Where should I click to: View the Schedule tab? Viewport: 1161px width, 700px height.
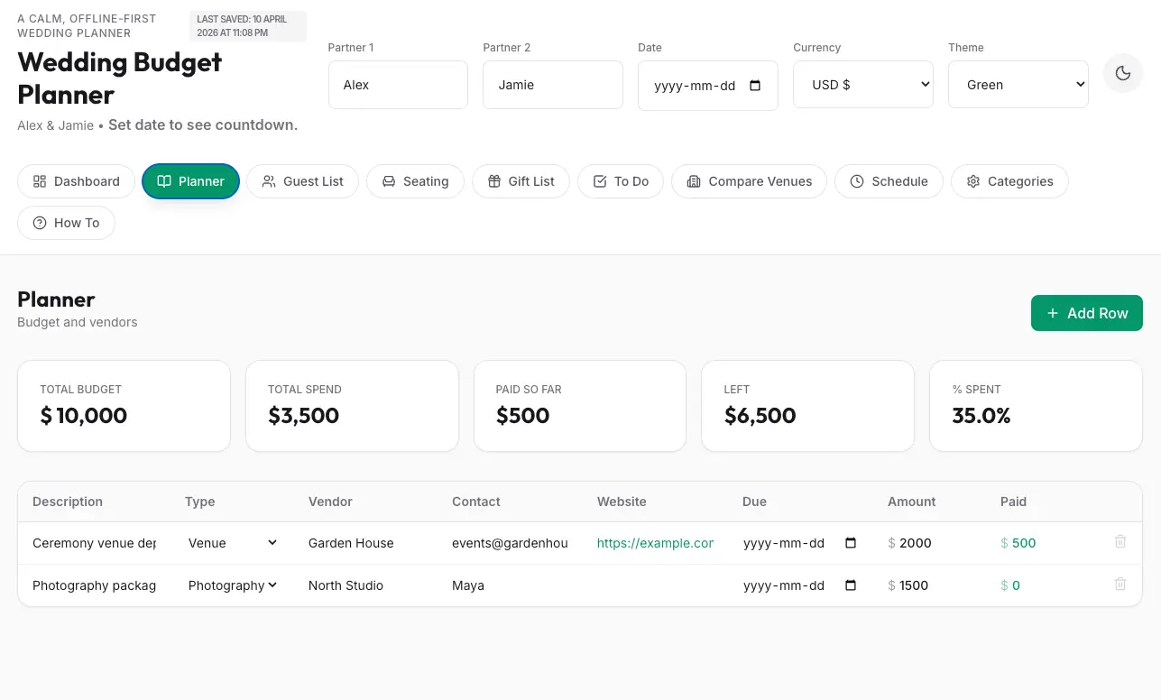coord(889,181)
